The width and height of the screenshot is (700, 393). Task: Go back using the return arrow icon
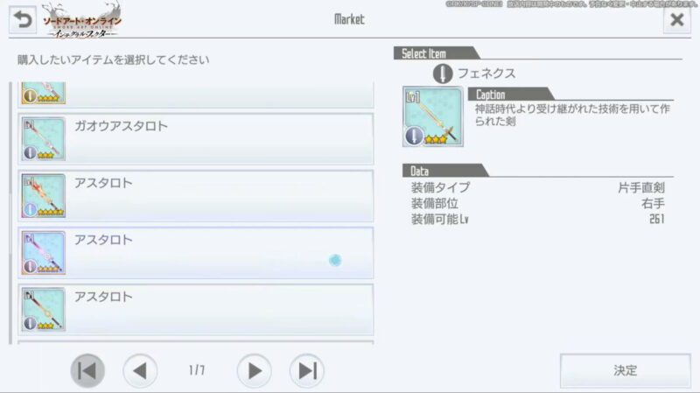[23, 19]
